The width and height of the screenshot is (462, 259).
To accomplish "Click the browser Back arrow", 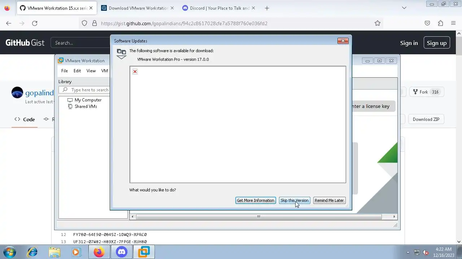I will pos(9,23).
